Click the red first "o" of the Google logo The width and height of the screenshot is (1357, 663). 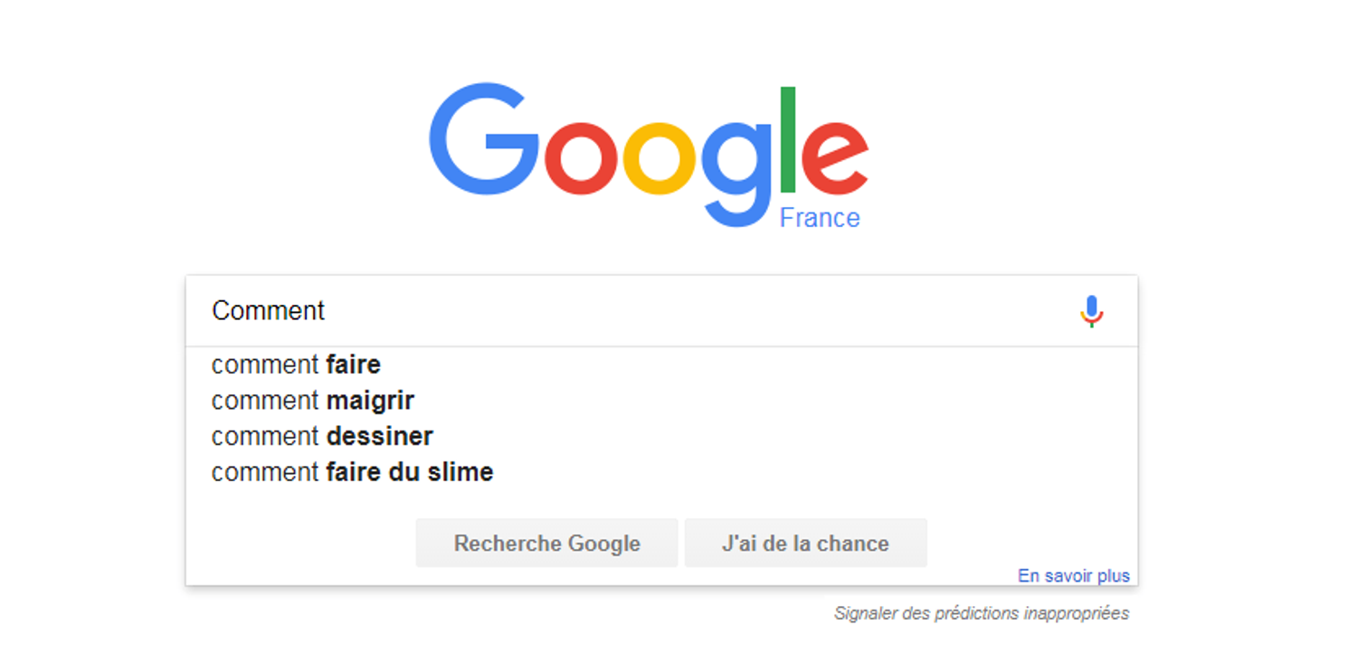(x=581, y=157)
